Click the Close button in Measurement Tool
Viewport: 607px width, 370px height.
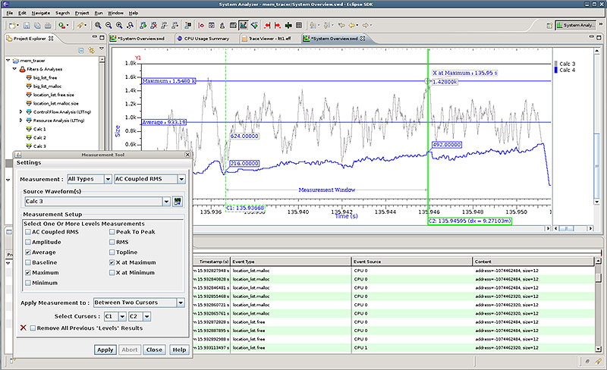click(154, 350)
